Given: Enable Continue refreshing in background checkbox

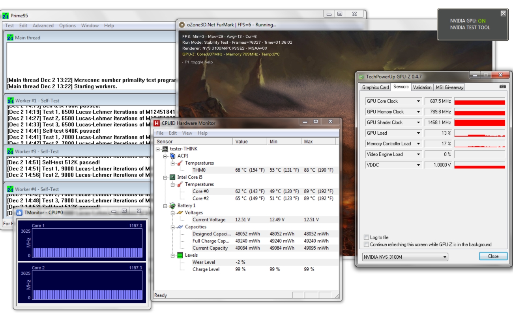Looking at the screenshot, I should [367, 245].
